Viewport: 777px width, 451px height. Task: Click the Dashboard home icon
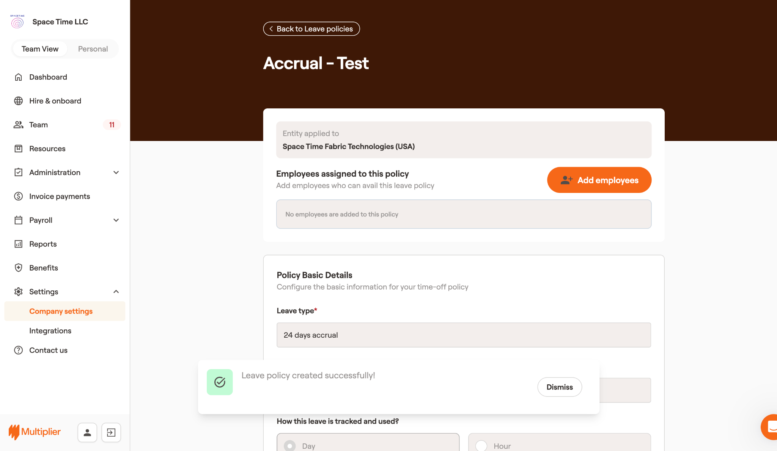tap(18, 77)
